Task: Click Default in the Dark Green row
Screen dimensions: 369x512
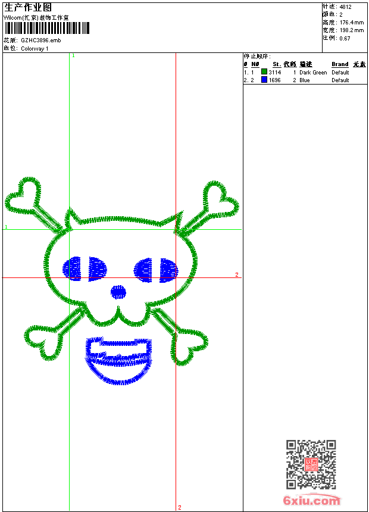Action: (x=340, y=72)
